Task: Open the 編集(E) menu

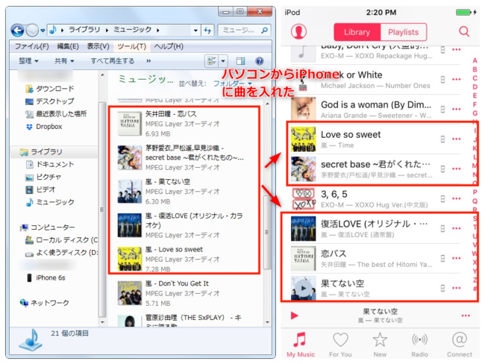Action: tap(68, 46)
